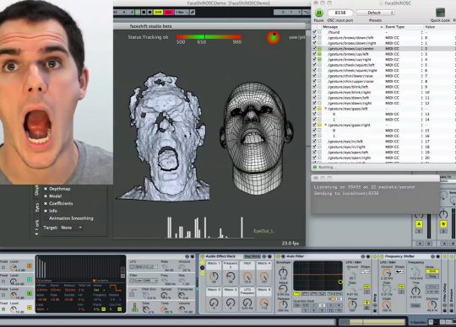This screenshot has width=456, height=327.
Task: Select orange oscillator A tab in Operator
Action: coord(30,265)
